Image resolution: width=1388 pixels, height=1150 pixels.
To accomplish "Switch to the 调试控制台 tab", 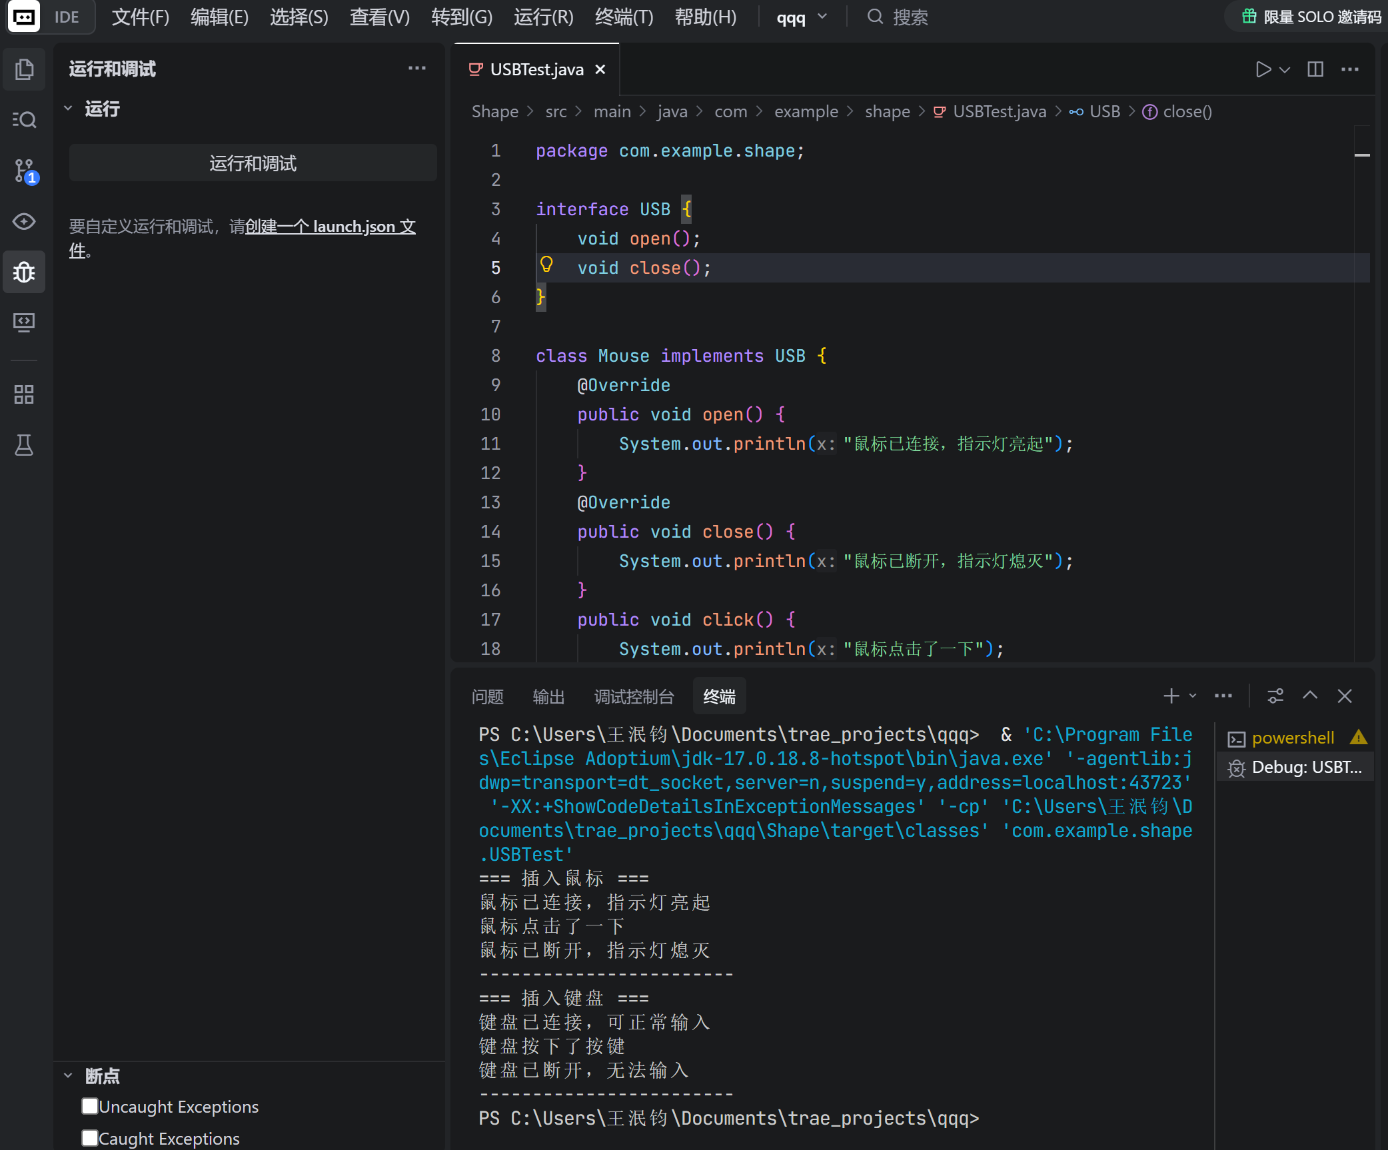I will tap(634, 697).
